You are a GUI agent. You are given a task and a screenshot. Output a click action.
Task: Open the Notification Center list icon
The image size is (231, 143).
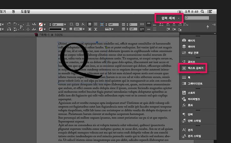pyautogui.click(x=210, y=11)
